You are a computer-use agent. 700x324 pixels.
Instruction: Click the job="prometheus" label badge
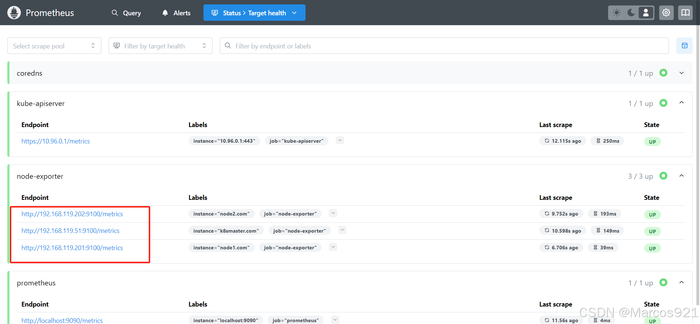[x=295, y=320]
